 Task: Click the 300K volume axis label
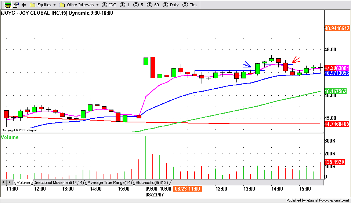(x=330, y=141)
